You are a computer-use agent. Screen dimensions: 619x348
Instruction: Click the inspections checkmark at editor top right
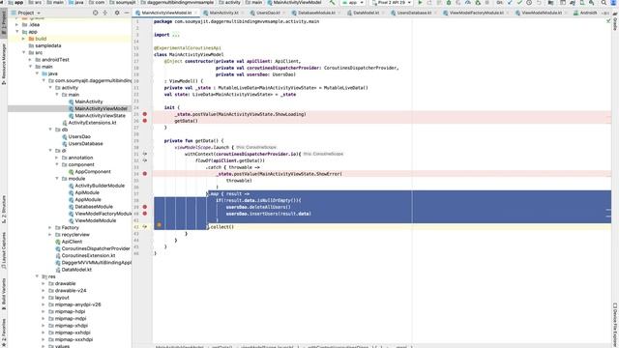click(608, 21)
